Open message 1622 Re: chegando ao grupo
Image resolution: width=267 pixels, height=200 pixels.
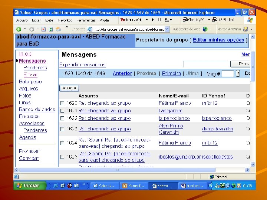pos(105,118)
